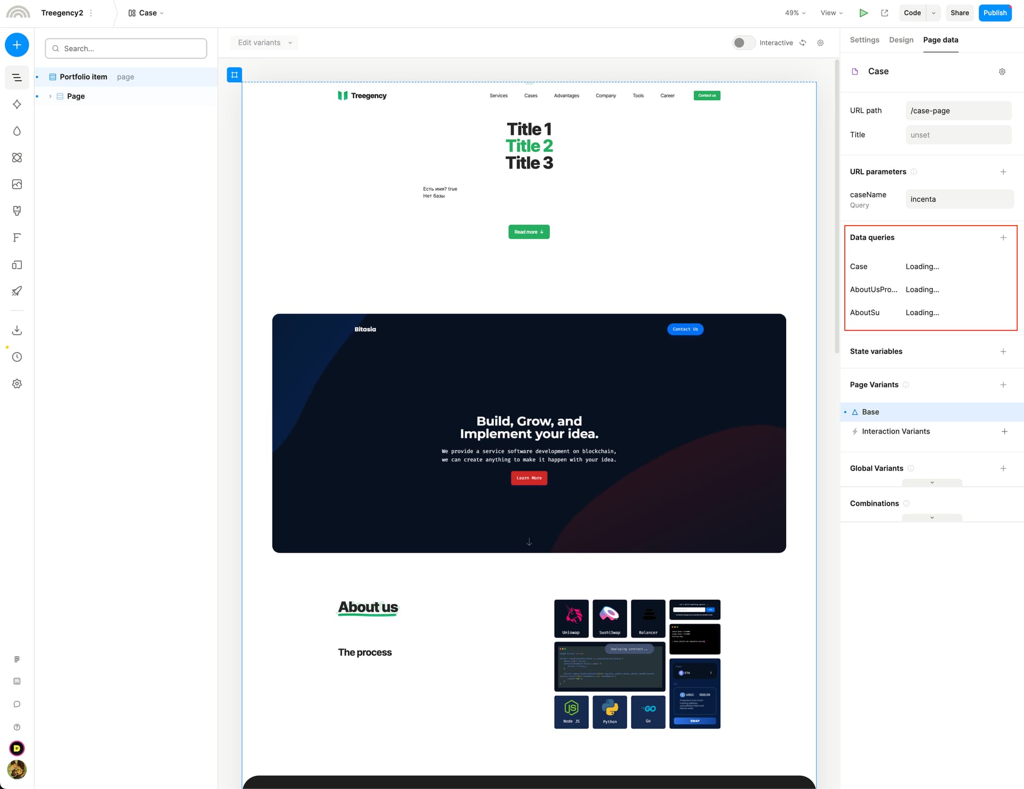This screenshot has width=1024, height=789.
Task: Open the components diamond icon
Action: point(17,104)
